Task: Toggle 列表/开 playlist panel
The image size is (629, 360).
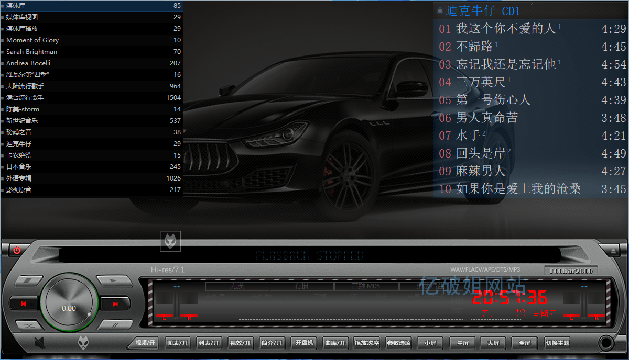Action: pos(209,343)
